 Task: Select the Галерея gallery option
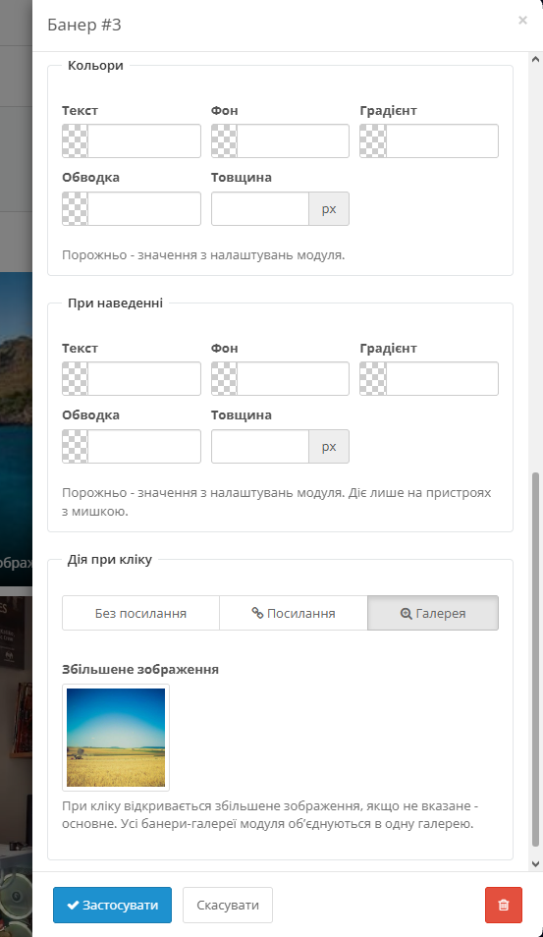(x=432, y=613)
